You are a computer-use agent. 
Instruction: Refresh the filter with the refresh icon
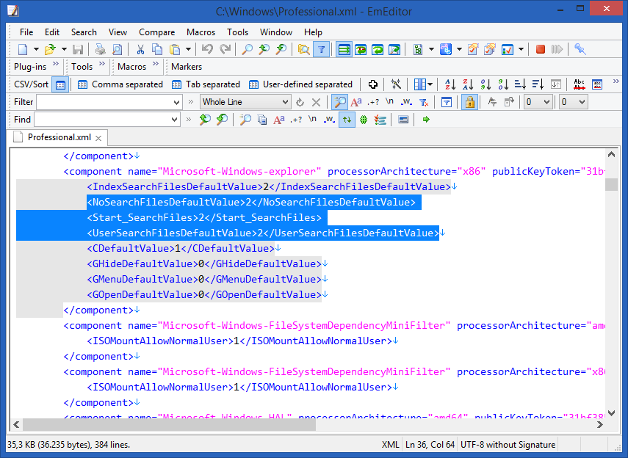click(300, 101)
